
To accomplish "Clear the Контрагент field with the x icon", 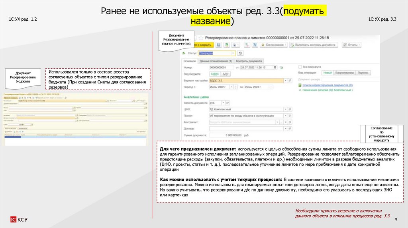I will click(285, 122).
